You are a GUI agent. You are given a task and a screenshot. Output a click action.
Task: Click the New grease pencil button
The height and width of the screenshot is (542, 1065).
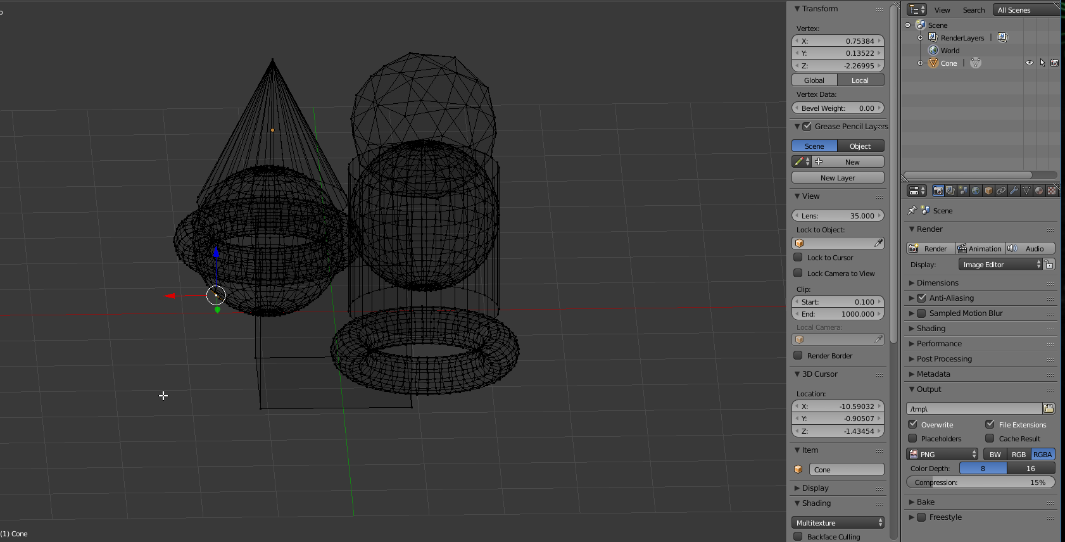coord(848,162)
